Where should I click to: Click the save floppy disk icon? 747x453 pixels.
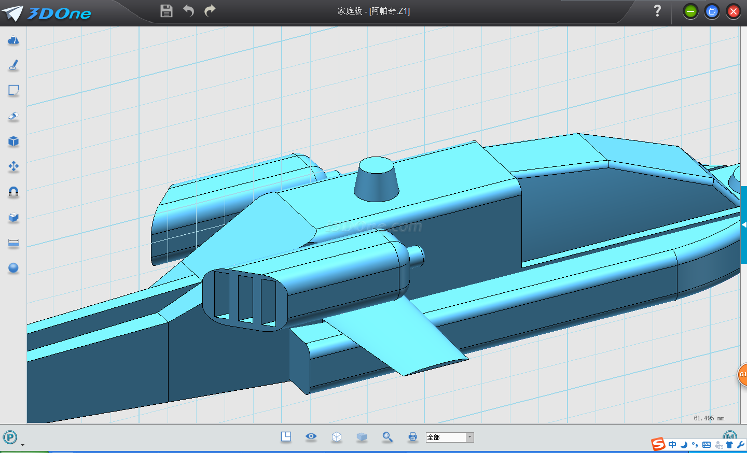166,11
